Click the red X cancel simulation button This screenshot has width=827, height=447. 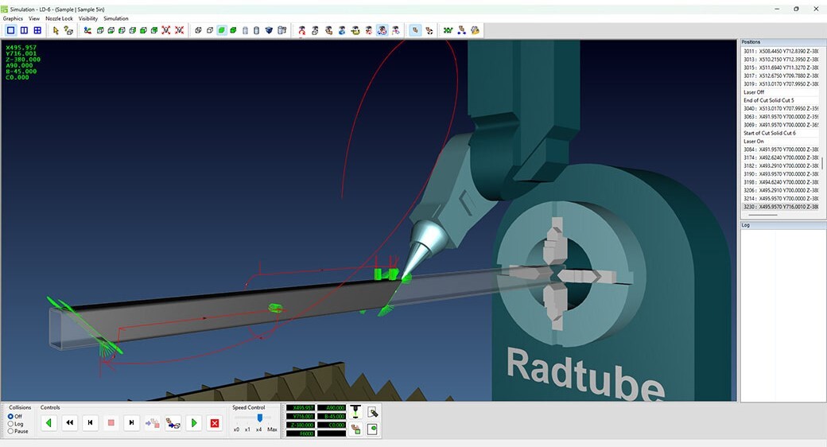coord(215,423)
